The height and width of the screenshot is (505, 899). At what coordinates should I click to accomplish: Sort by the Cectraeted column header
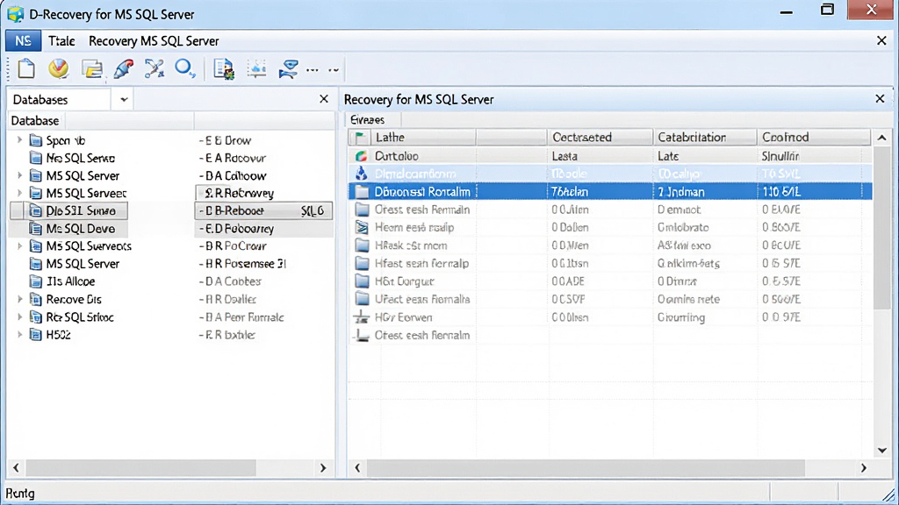[x=600, y=138]
